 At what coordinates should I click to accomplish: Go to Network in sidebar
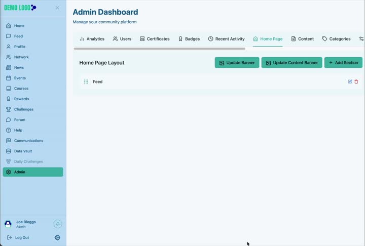click(x=33, y=57)
